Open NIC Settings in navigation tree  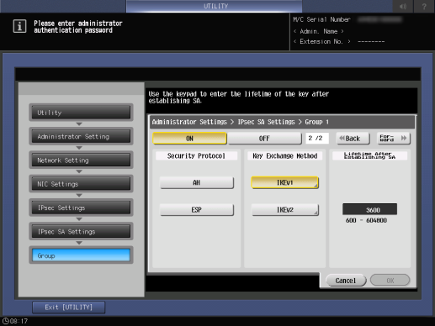tap(81, 184)
